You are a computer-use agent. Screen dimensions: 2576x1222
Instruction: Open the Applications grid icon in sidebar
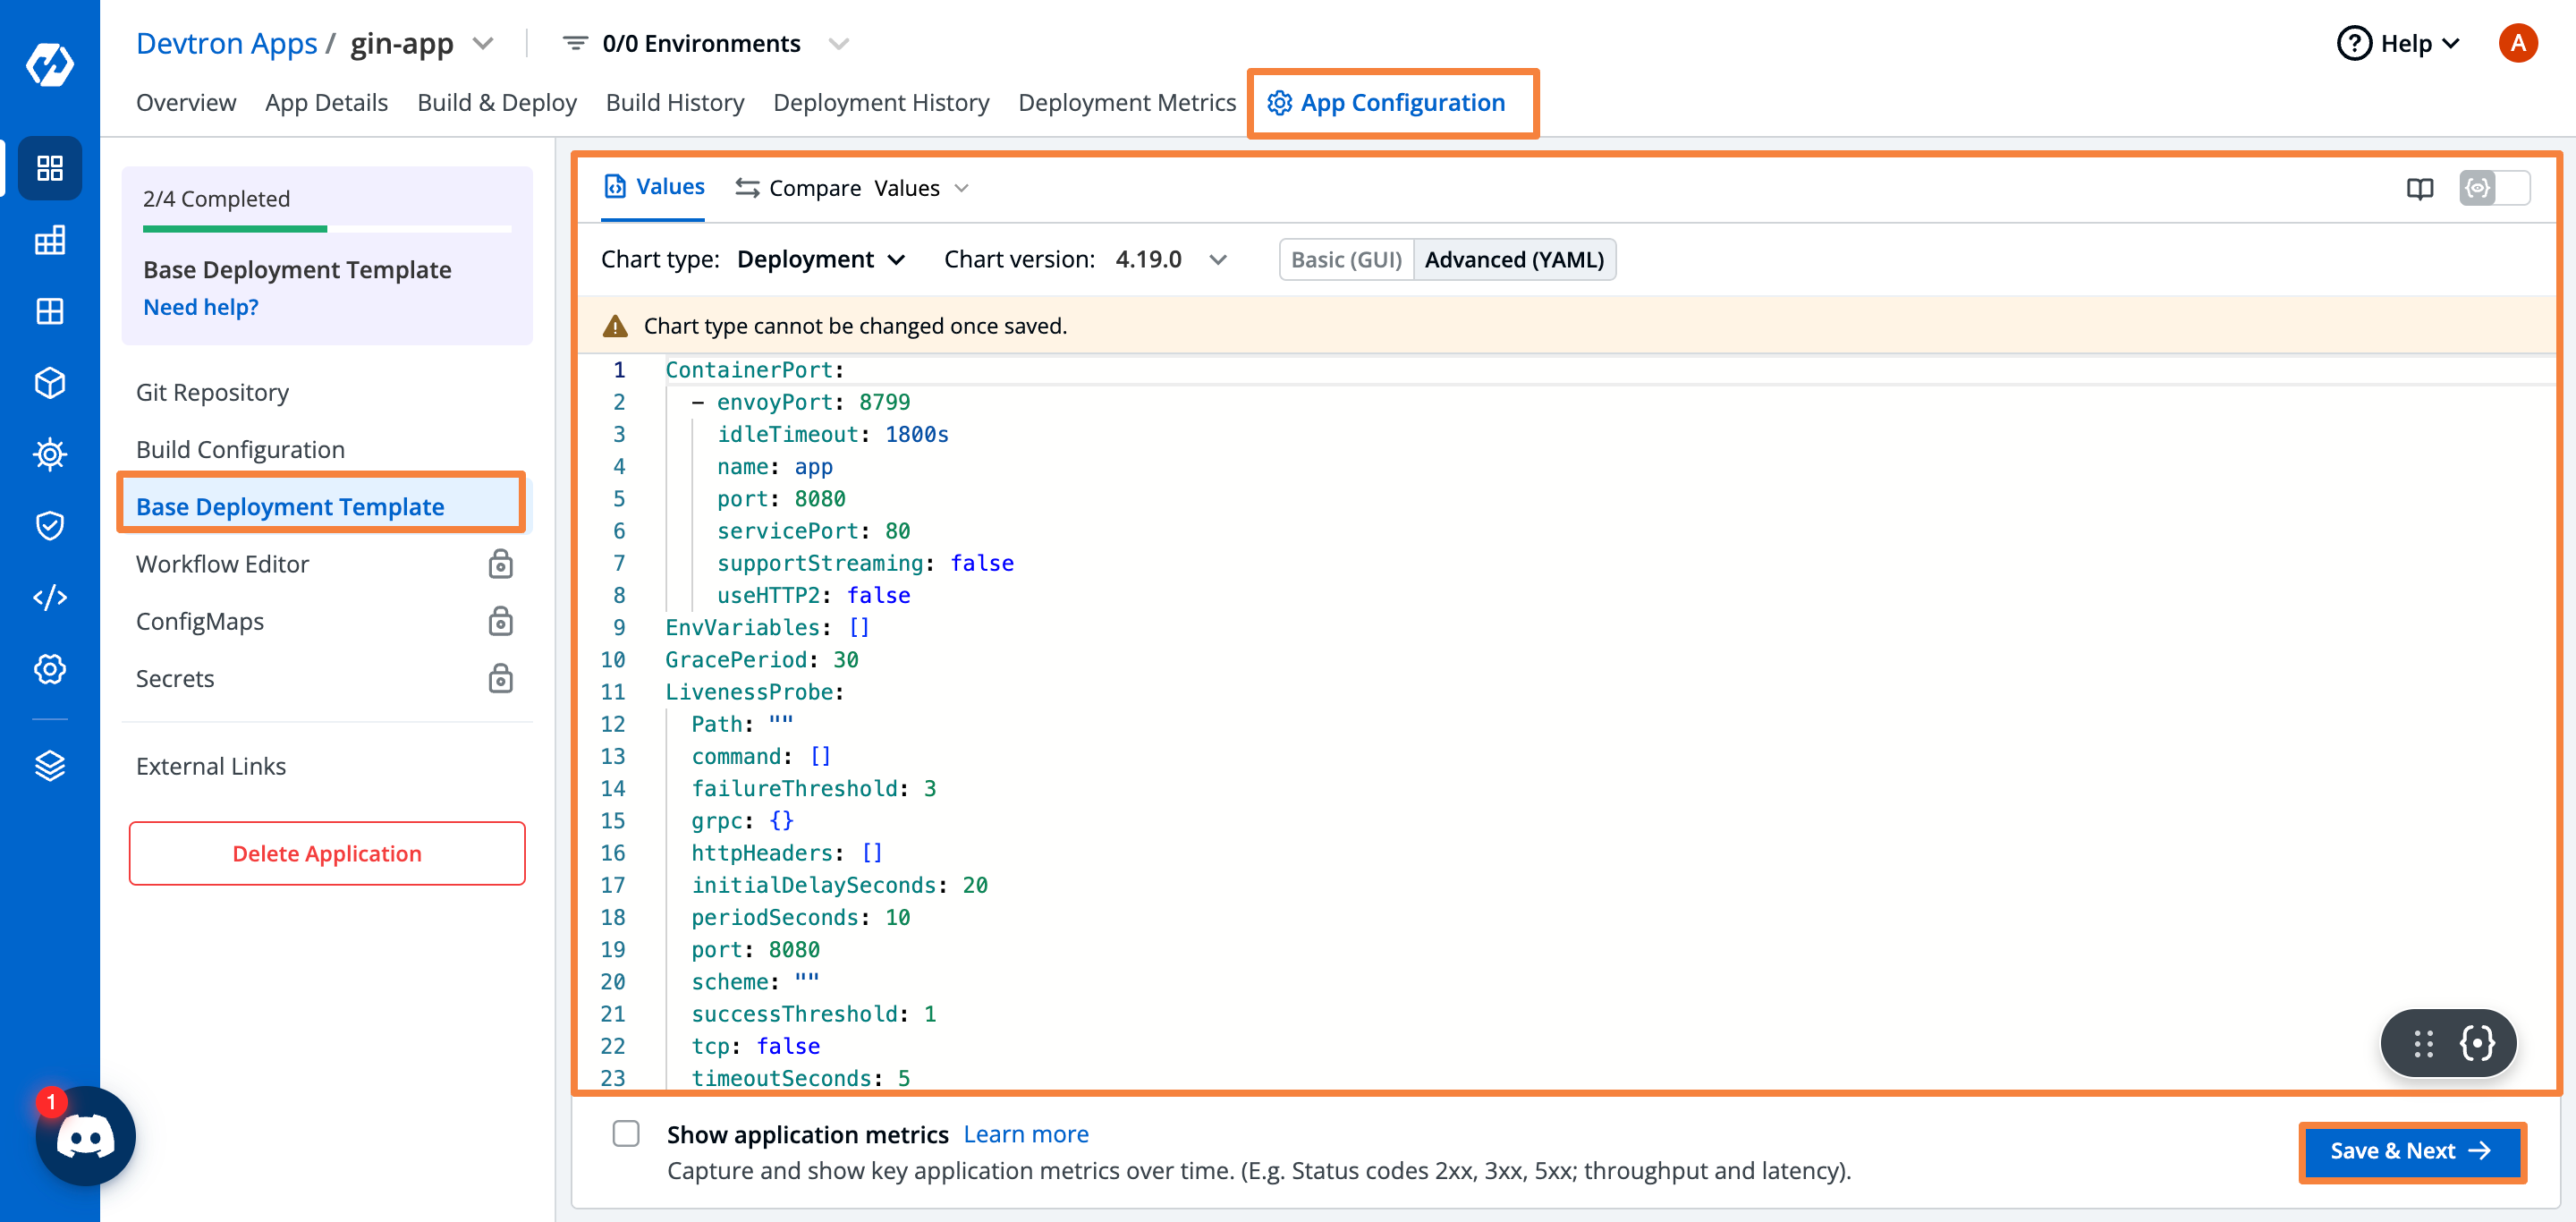(50, 168)
